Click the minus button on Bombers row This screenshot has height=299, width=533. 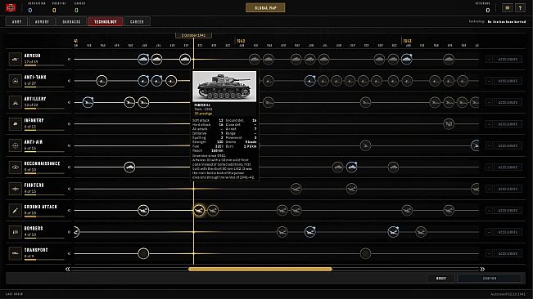(x=489, y=232)
